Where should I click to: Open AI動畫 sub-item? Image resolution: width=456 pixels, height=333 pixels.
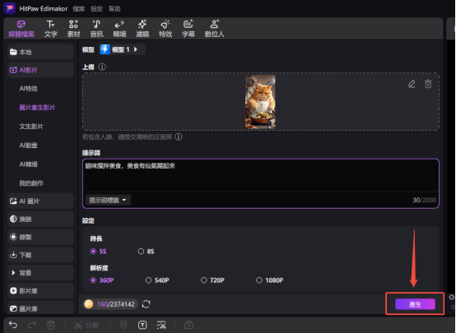29,146
